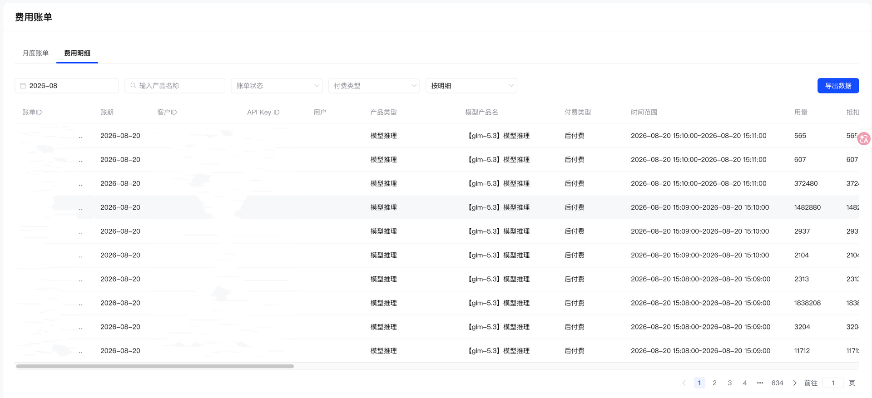Click the 前往 page number input
The height and width of the screenshot is (398, 872).
(833, 383)
